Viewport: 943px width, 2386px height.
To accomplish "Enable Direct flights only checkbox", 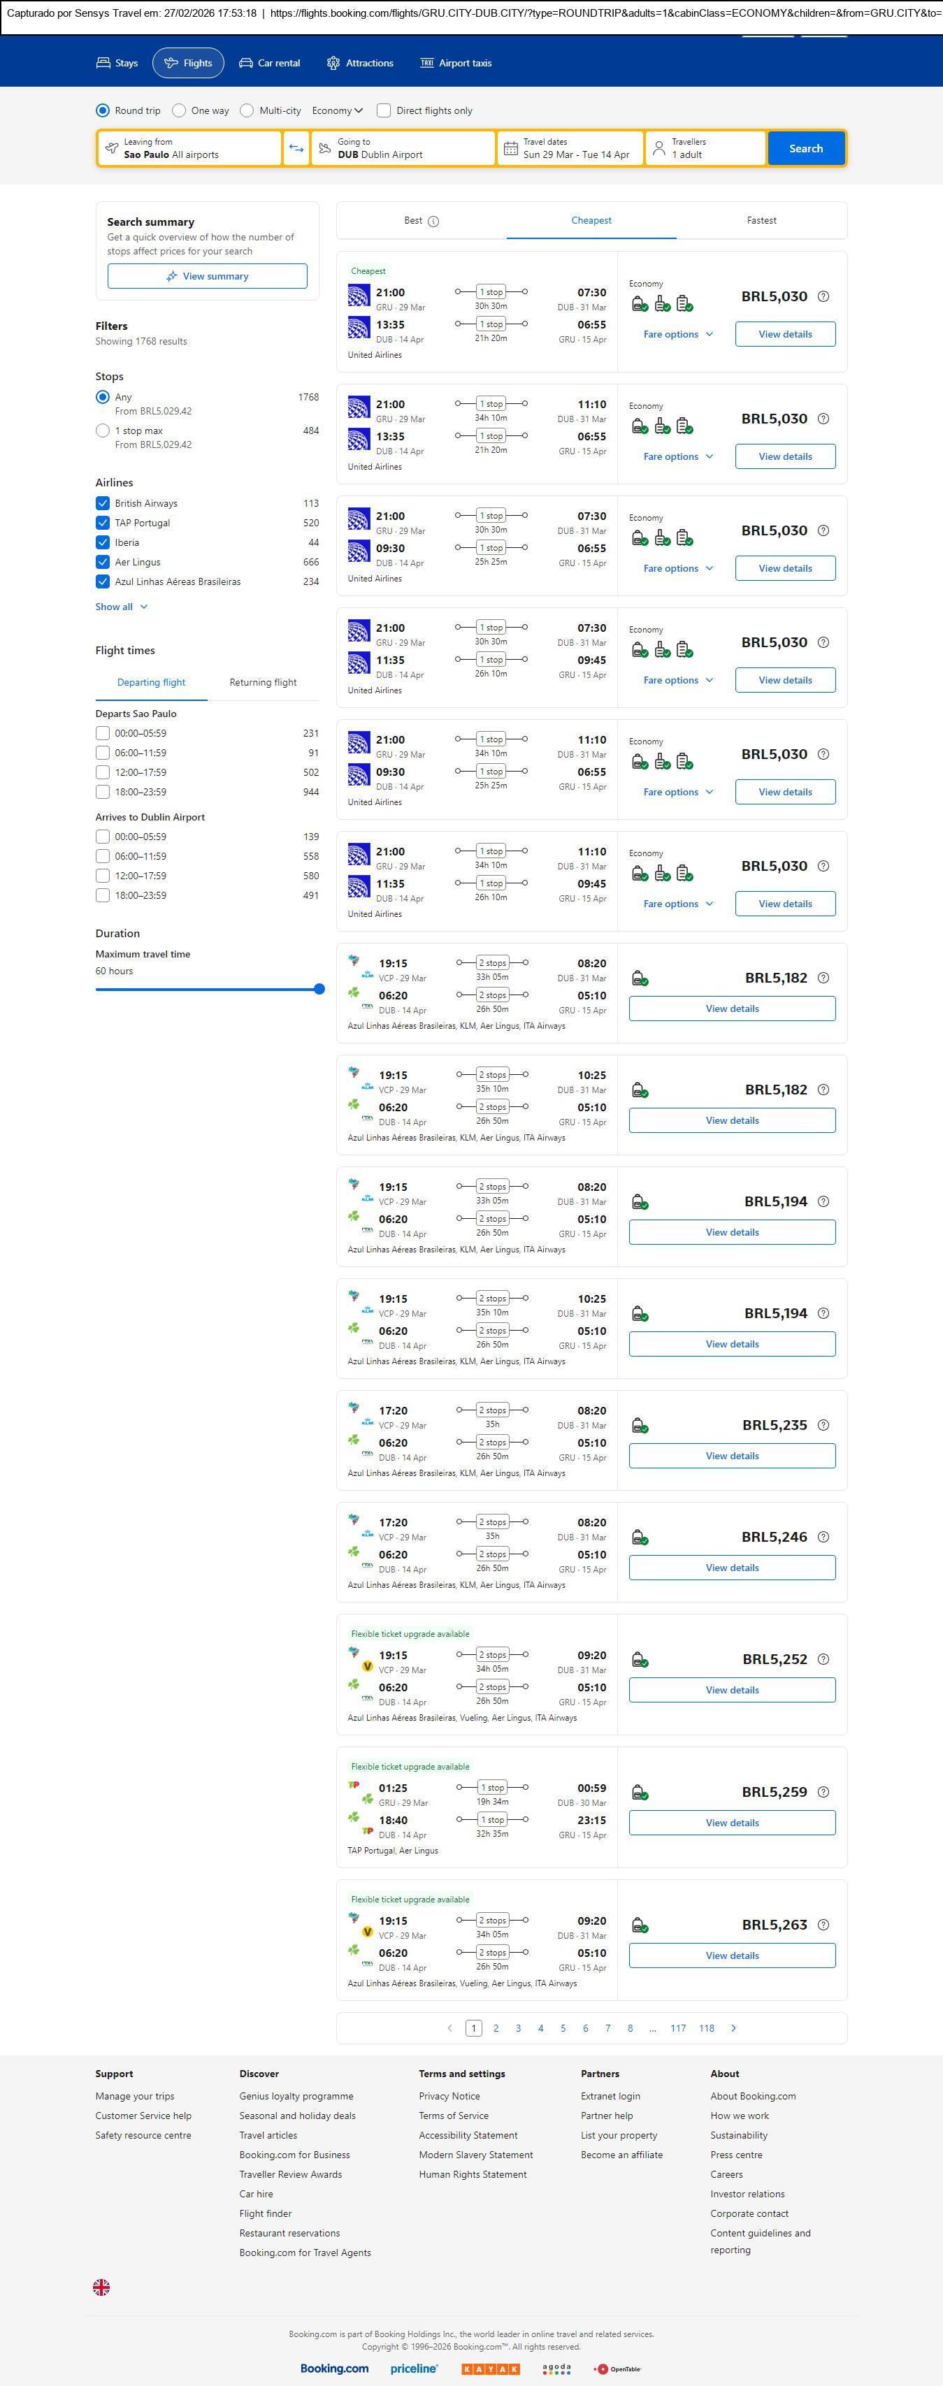I will [384, 110].
